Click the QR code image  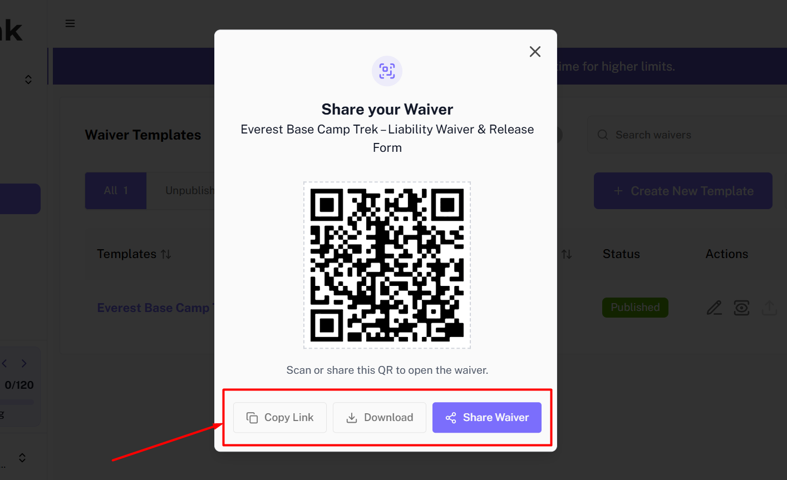click(387, 265)
